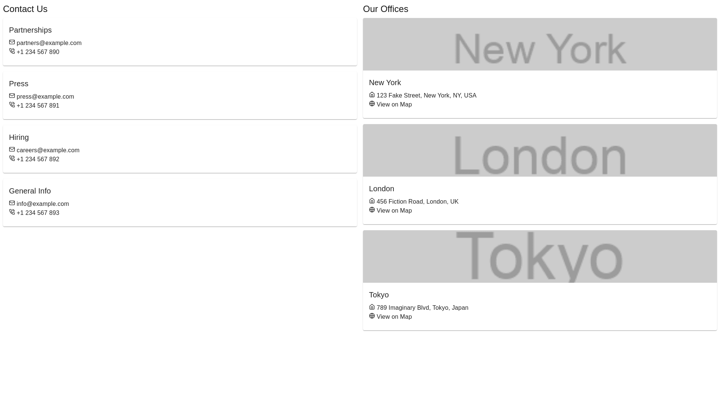Select the Partnerships card heading
The image size is (720, 405).
pyautogui.click(x=30, y=30)
